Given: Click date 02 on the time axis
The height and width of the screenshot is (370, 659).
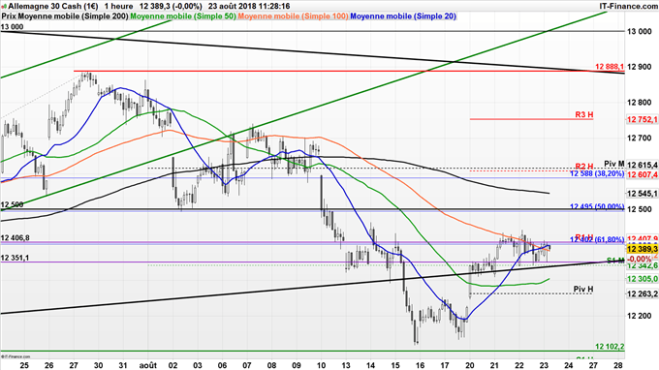Looking at the screenshot, I should [173, 365].
